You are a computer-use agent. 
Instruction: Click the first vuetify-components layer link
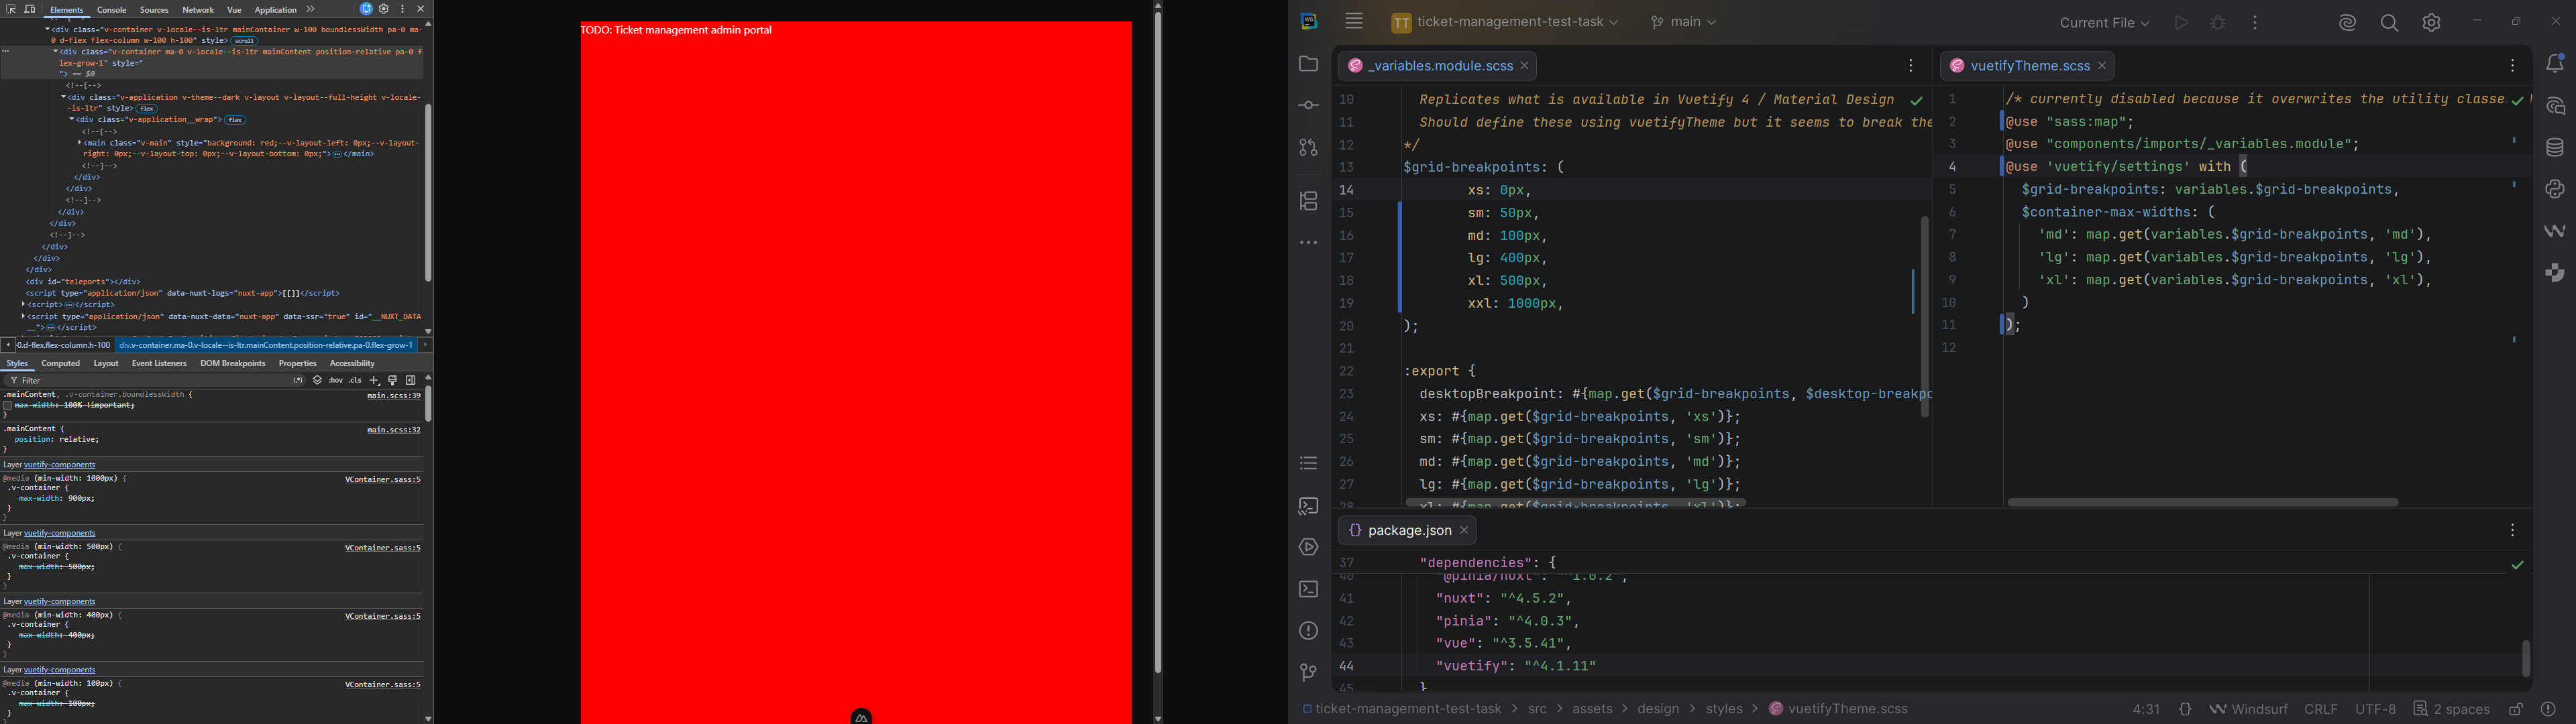tap(60, 465)
